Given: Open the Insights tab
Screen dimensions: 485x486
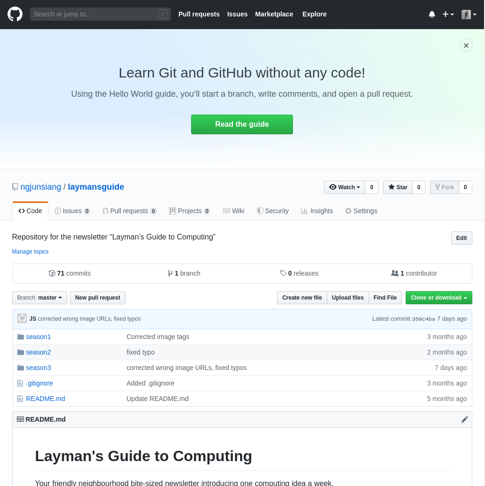Looking at the screenshot, I should point(317,211).
